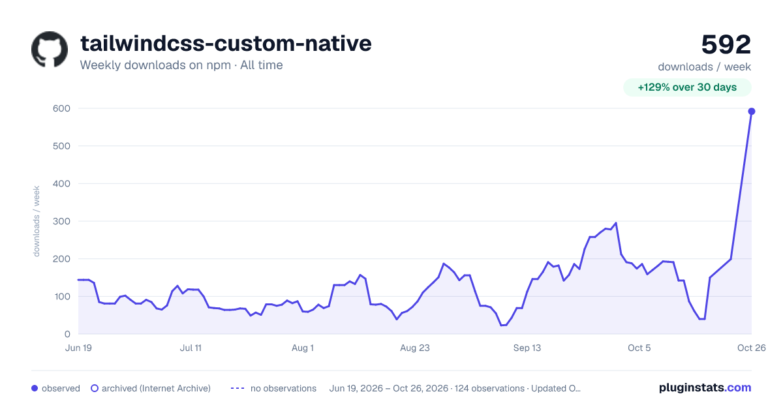Click the 'Oct 5' x-axis label
The height and width of the screenshot is (411, 783).
tap(639, 348)
